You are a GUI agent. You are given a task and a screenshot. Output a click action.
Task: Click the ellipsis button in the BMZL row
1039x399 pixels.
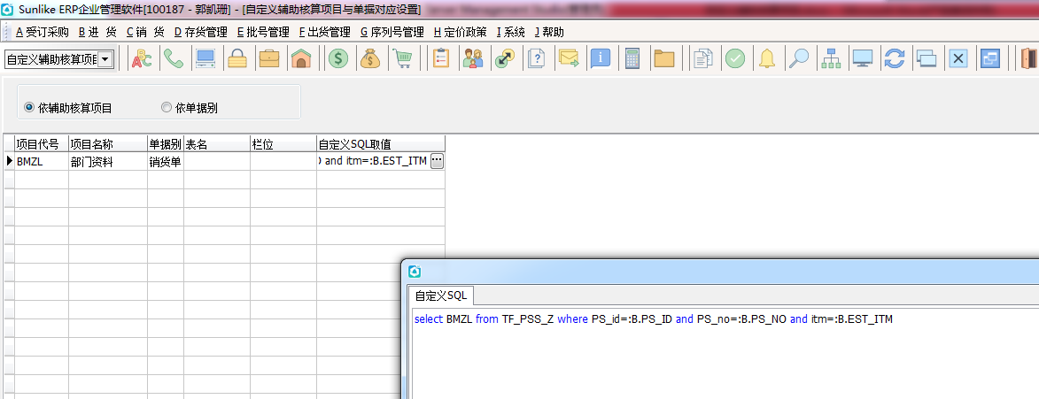(438, 161)
